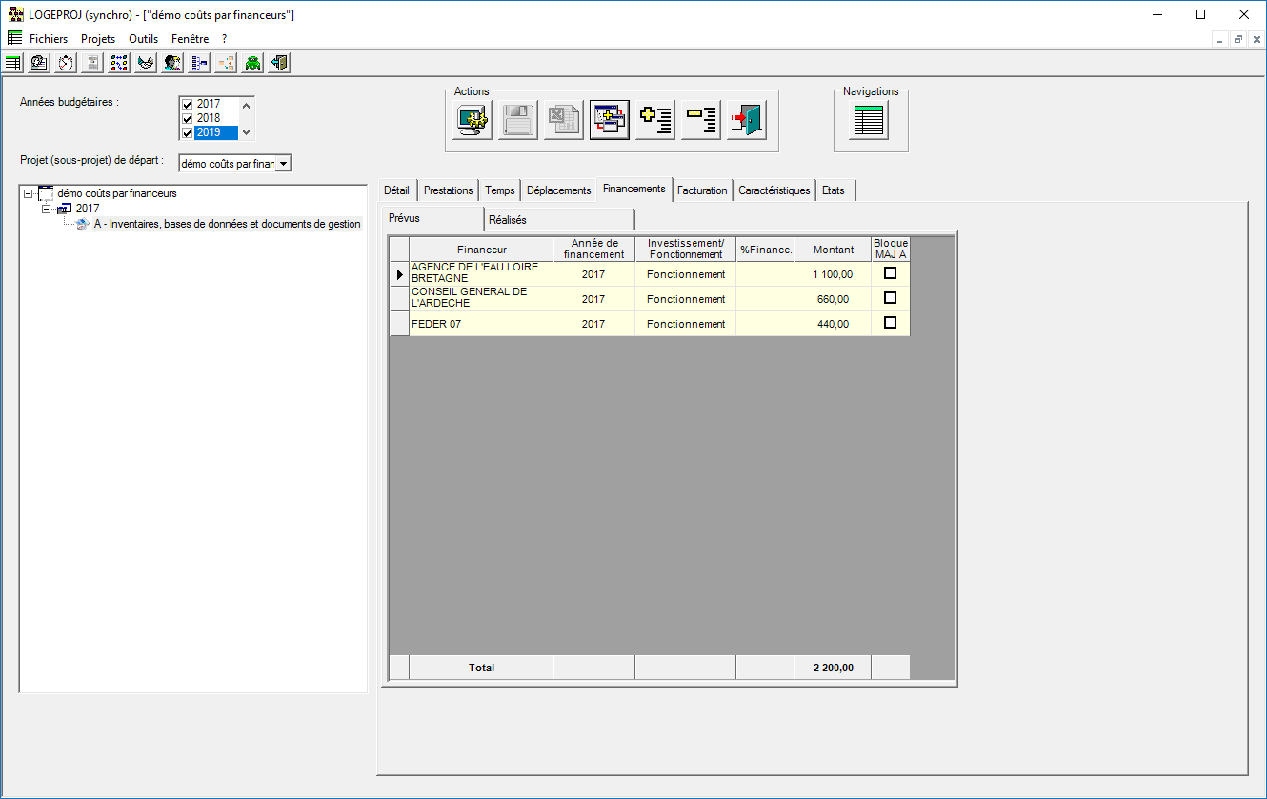Click the contact card toolbar icon
1267x799 pixels.
[39, 63]
